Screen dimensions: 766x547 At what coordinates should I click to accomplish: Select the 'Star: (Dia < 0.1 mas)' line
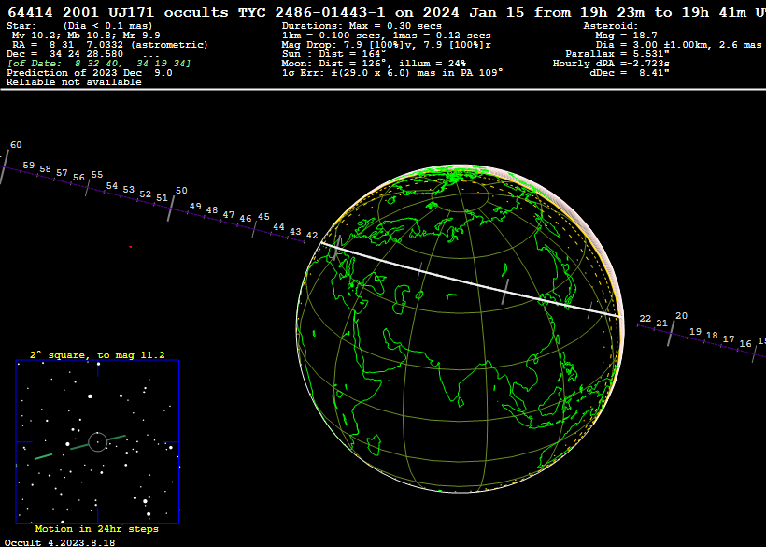click(x=79, y=26)
